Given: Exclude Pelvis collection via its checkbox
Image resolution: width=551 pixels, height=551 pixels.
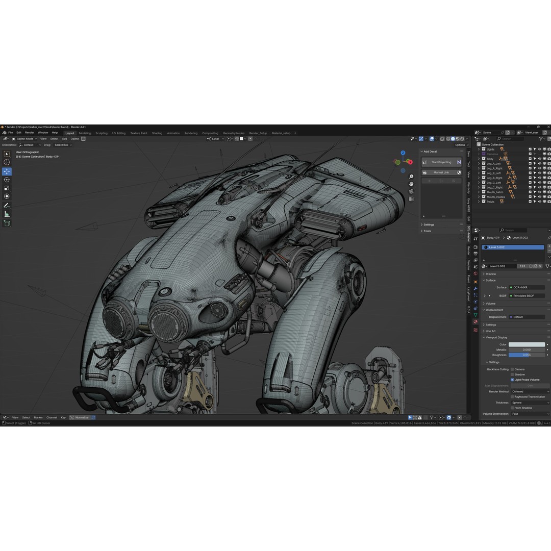Looking at the screenshot, I should (x=530, y=202).
